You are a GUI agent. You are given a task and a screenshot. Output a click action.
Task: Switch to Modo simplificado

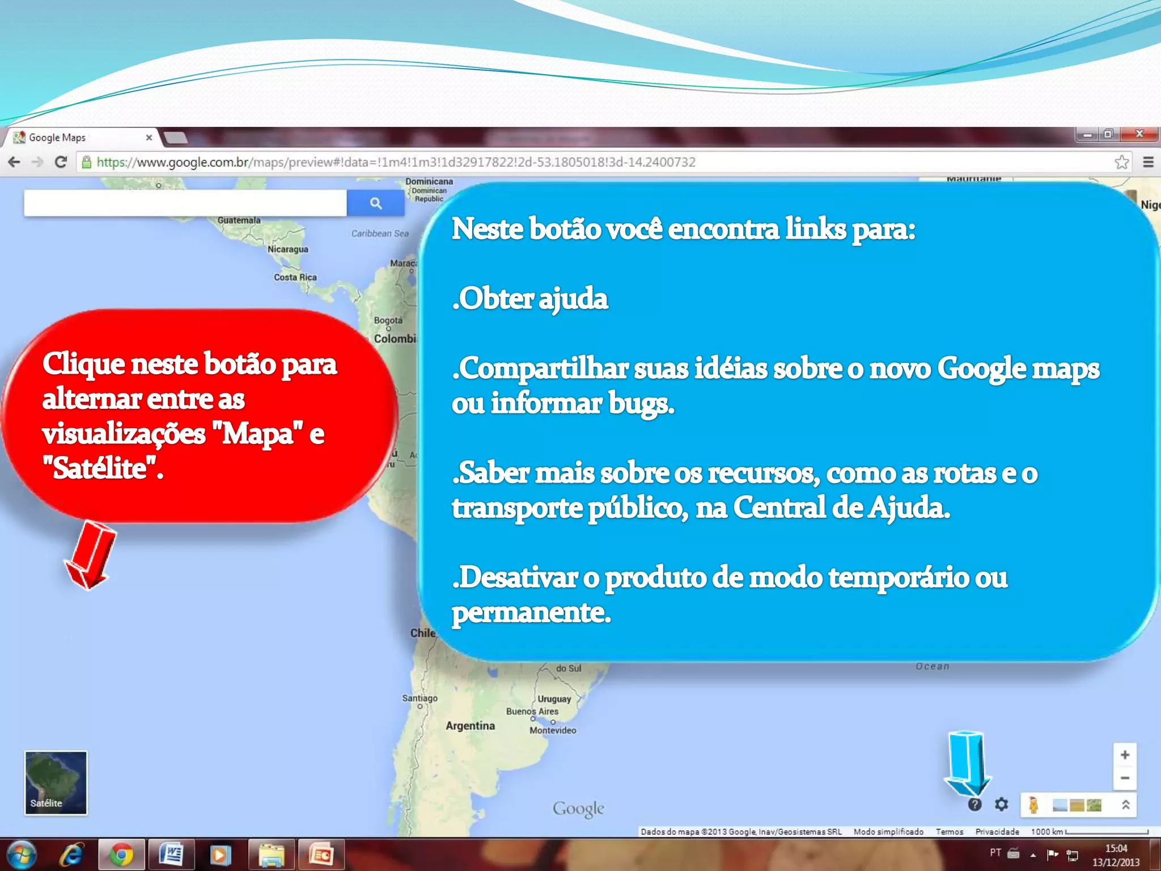click(888, 832)
